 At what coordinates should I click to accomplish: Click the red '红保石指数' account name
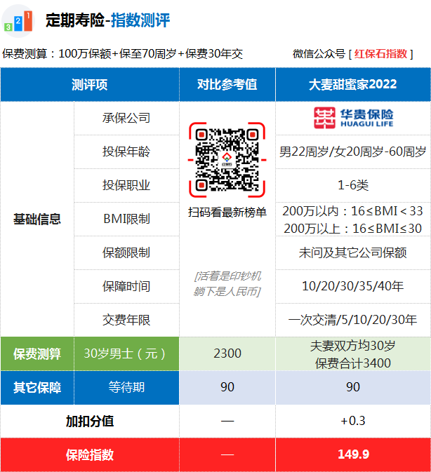380,54
